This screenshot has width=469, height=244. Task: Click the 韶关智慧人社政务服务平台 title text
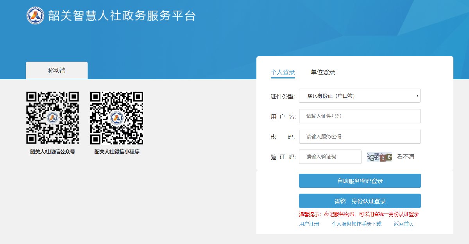(122, 16)
